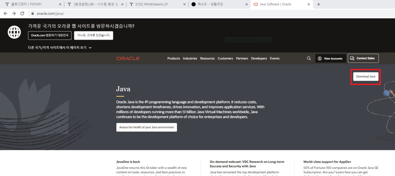Open the Products menu
This screenshot has height=176, width=395.
point(174,58)
